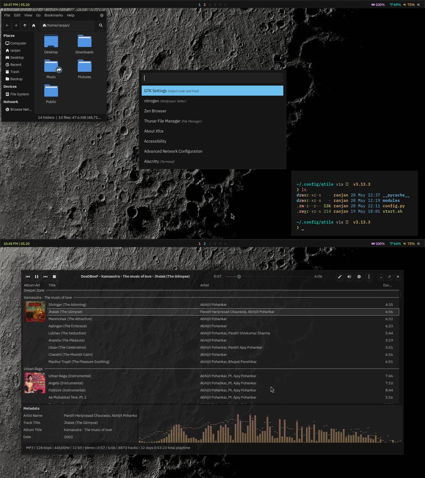Screen dimensions: 425x478
Task: Open the three-dot menu in player
Action: point(369,277)
